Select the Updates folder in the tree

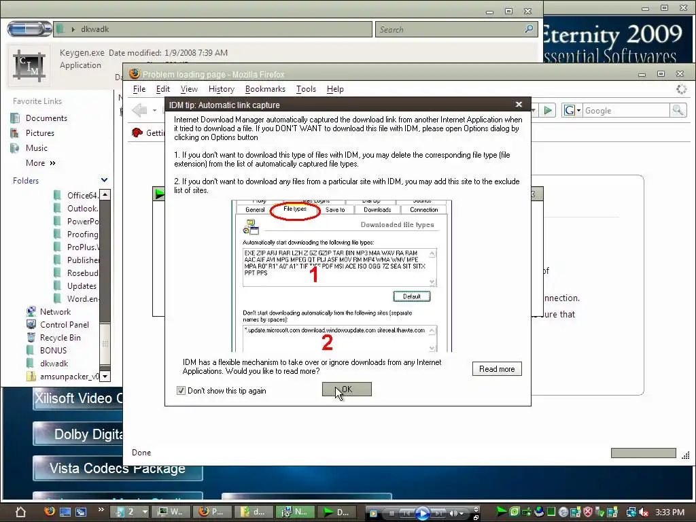(x=75, y=286)
